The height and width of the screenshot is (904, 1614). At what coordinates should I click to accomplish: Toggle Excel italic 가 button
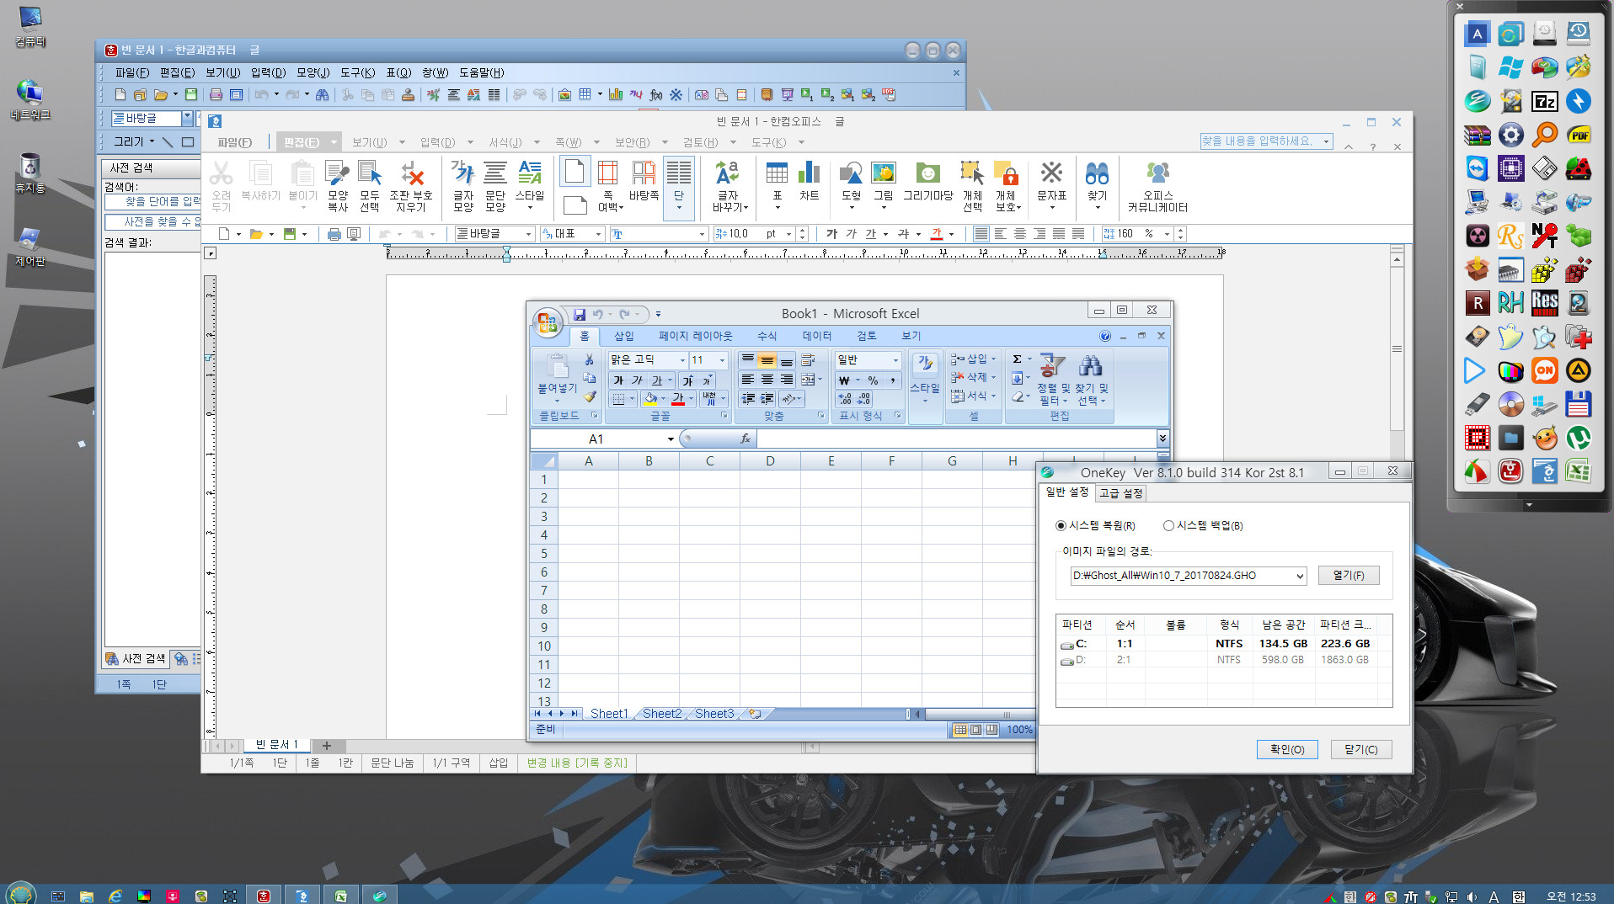point(637,380)
